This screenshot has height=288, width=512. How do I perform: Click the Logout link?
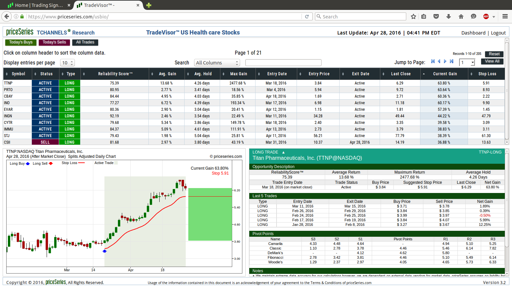[498, 33]
